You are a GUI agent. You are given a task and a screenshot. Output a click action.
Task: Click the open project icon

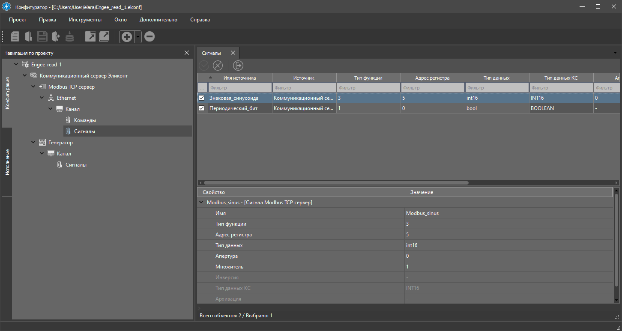coord(28,37)
